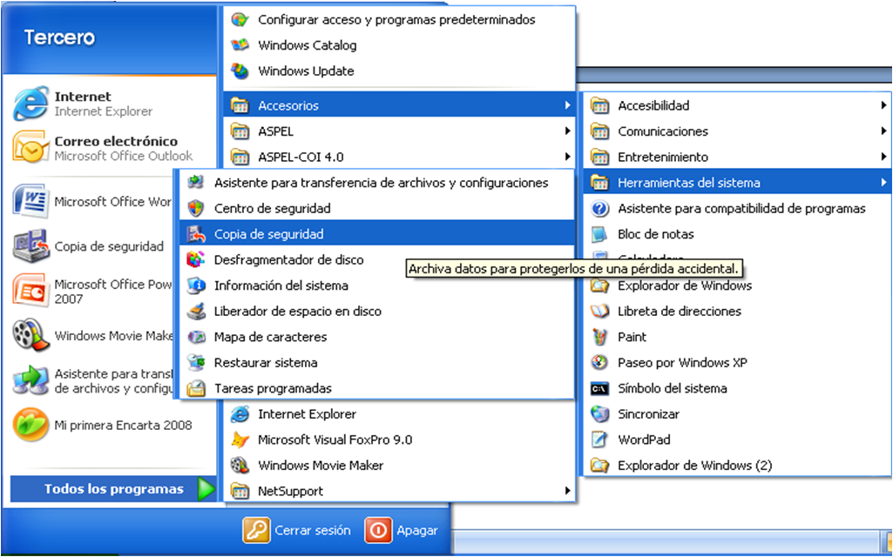The image size is (893, 557).
Task: Click the Libreta de direcciones book icon
Action: coord(599,312)
